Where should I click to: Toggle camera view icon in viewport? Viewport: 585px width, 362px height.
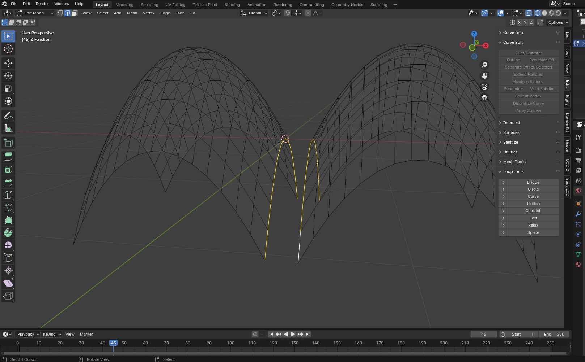[x=484, y=87]
